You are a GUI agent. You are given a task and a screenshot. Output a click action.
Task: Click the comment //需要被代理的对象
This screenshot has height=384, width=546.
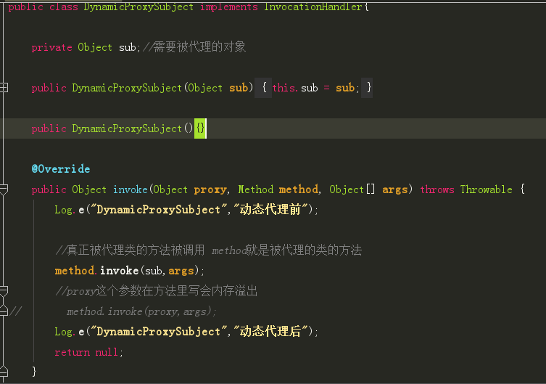coord(194,46)
